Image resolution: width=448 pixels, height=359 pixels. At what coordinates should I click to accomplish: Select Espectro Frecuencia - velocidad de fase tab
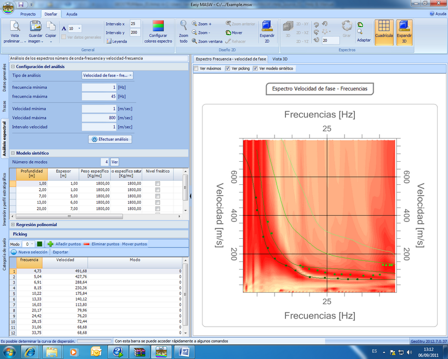pyautogui.click(x=230, y=59)
